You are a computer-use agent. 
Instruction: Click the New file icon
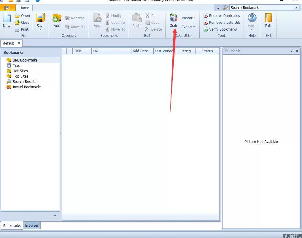pos(7,18)
